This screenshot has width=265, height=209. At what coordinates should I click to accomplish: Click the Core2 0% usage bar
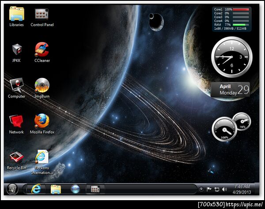241,13
